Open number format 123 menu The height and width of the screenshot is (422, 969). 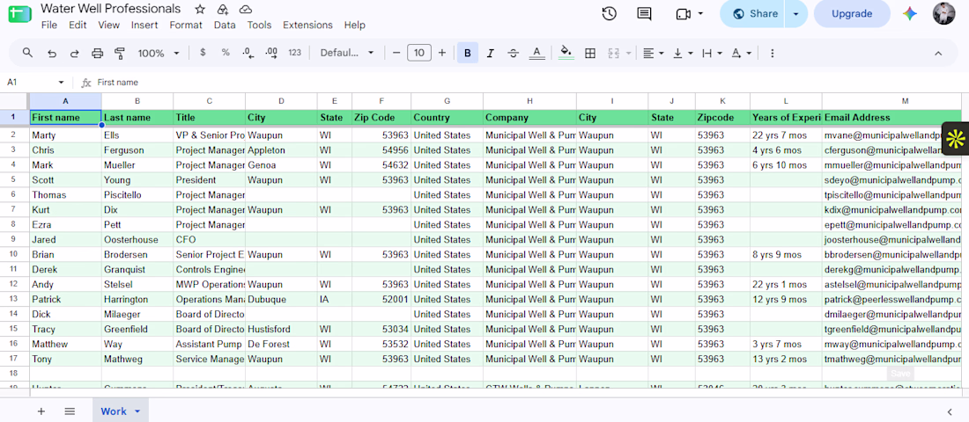click(x=295, y=53)
